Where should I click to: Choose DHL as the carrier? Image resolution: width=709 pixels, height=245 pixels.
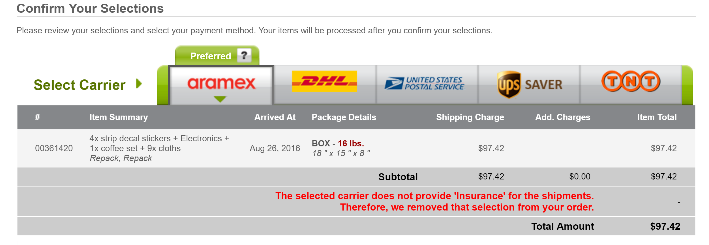coord(324,81)
